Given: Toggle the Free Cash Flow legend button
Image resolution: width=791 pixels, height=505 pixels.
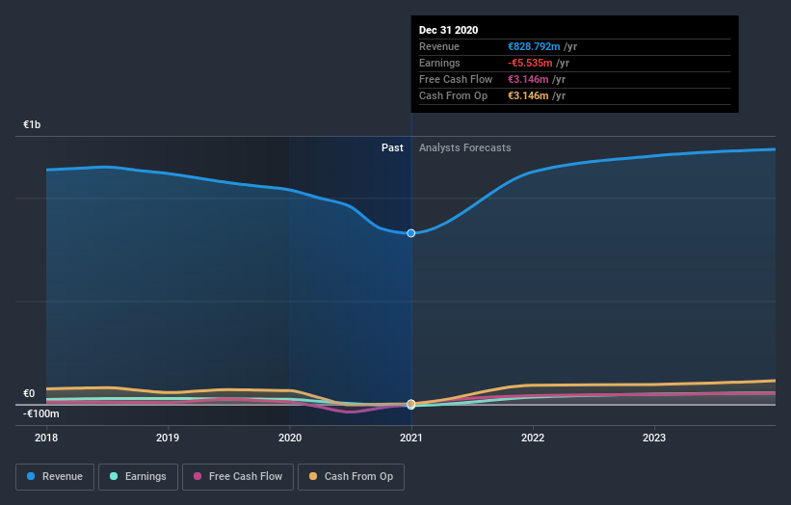Looking at the screenshot, I should click(x=238, y=477).
